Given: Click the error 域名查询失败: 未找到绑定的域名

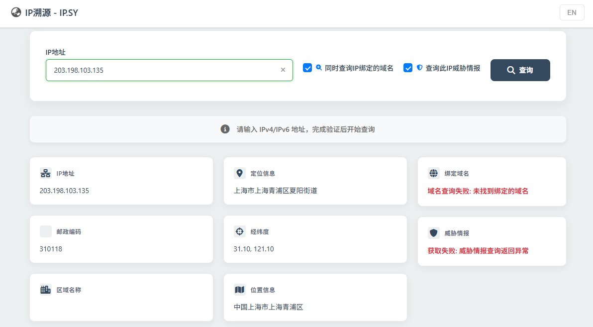Looking at the screenshot, I should pyautogui.click(x=478, y=191).
